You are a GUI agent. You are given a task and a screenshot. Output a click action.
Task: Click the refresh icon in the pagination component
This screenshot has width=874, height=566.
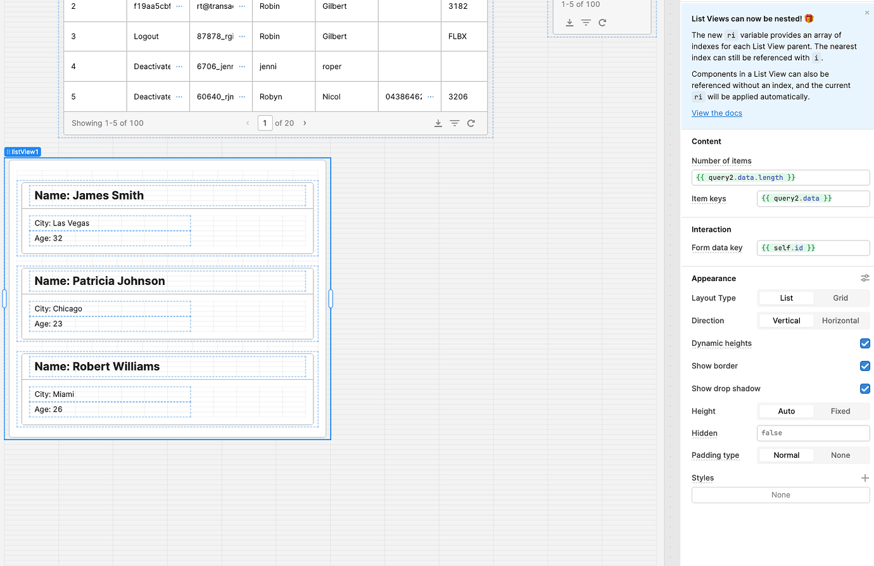click(x=602, y=22)
